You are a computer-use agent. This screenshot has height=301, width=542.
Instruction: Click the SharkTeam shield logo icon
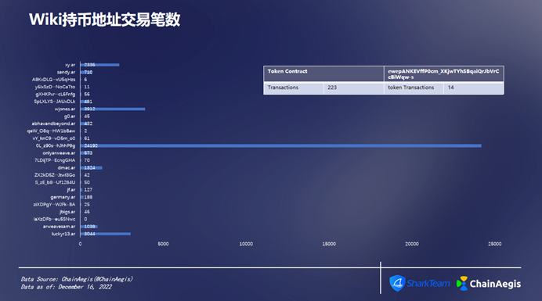coord(397,283)
